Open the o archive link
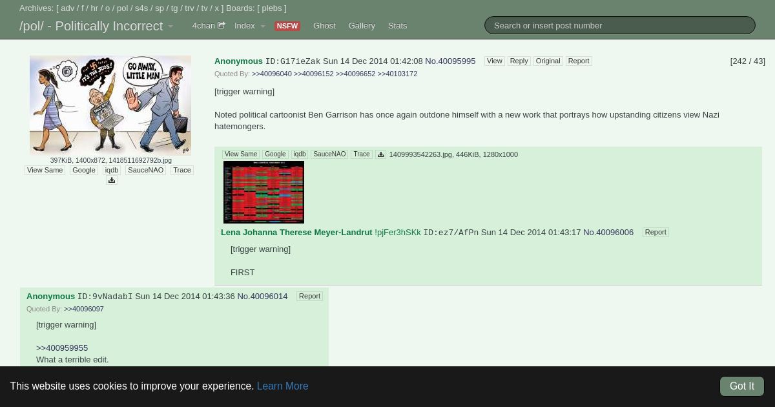This screenshot has width=775, height=407. [108, 8]
